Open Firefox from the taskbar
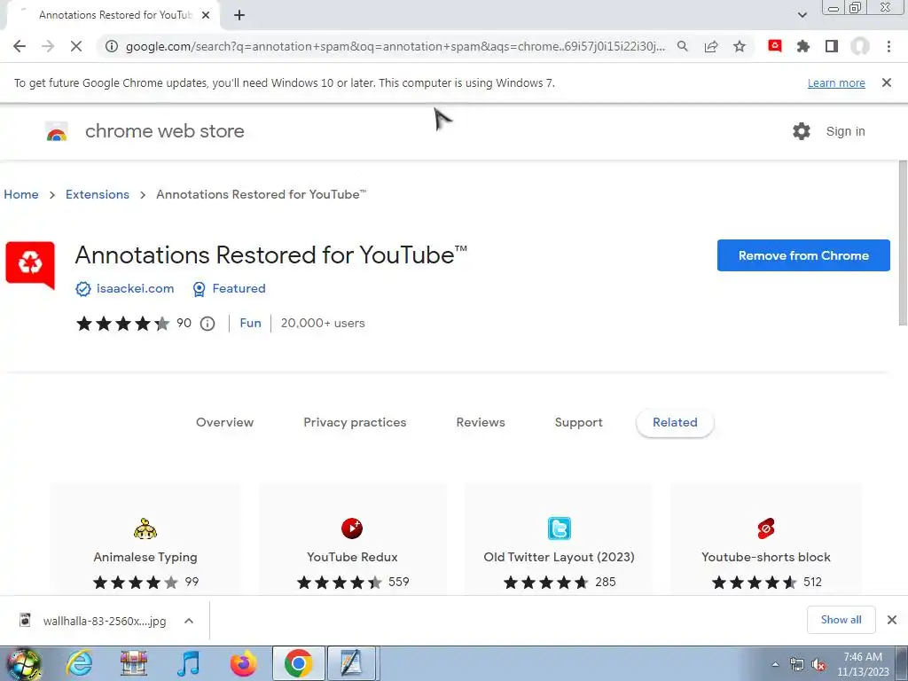The image size is (908, 681). [243, 663]
